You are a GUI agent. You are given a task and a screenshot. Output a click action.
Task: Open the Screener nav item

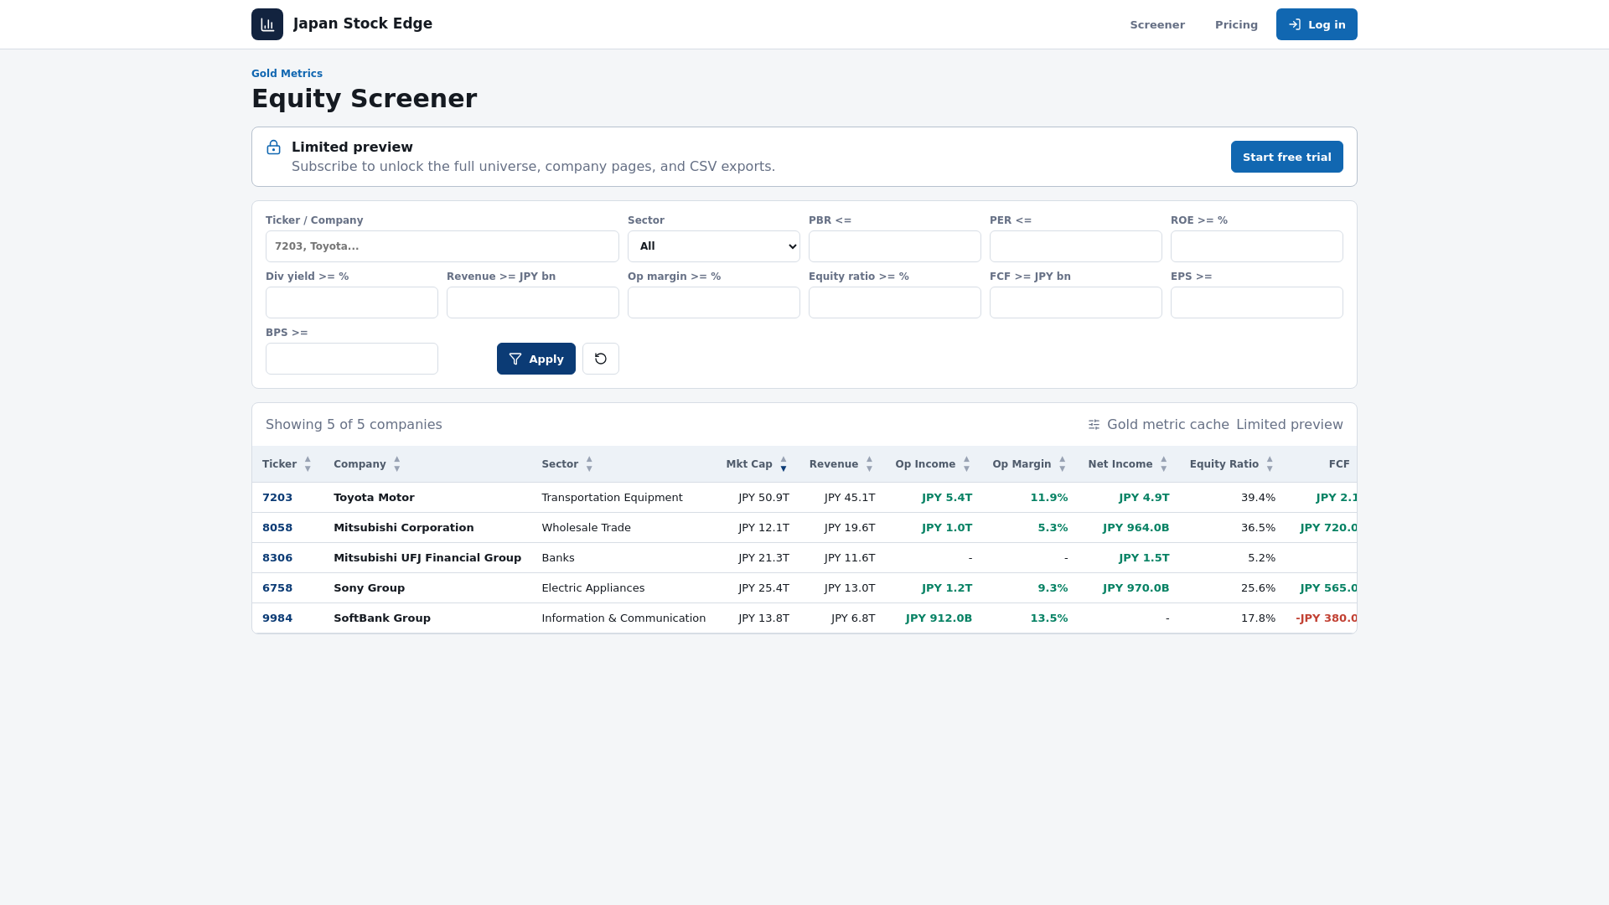tap(1157, 25)
